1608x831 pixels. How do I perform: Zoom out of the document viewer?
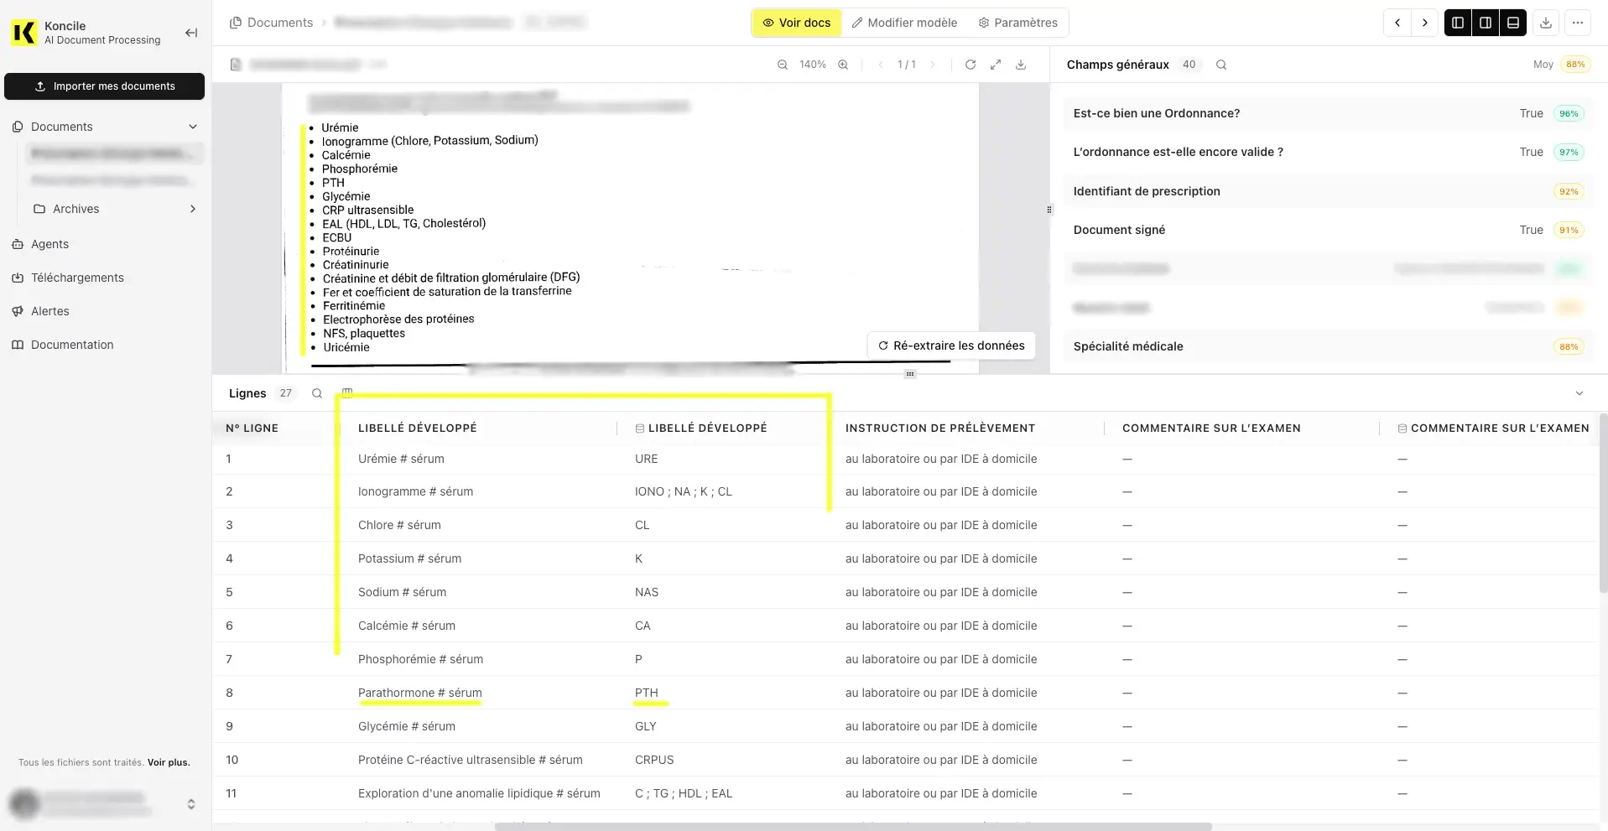783,65
